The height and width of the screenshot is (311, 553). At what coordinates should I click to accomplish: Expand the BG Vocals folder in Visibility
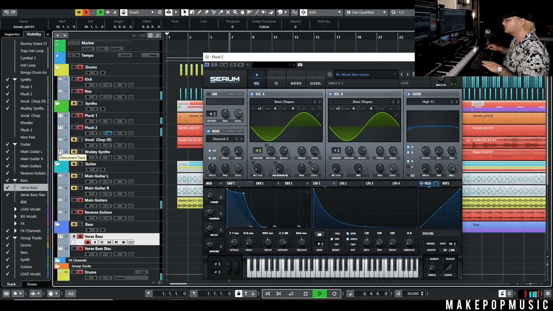pos(15,217)
